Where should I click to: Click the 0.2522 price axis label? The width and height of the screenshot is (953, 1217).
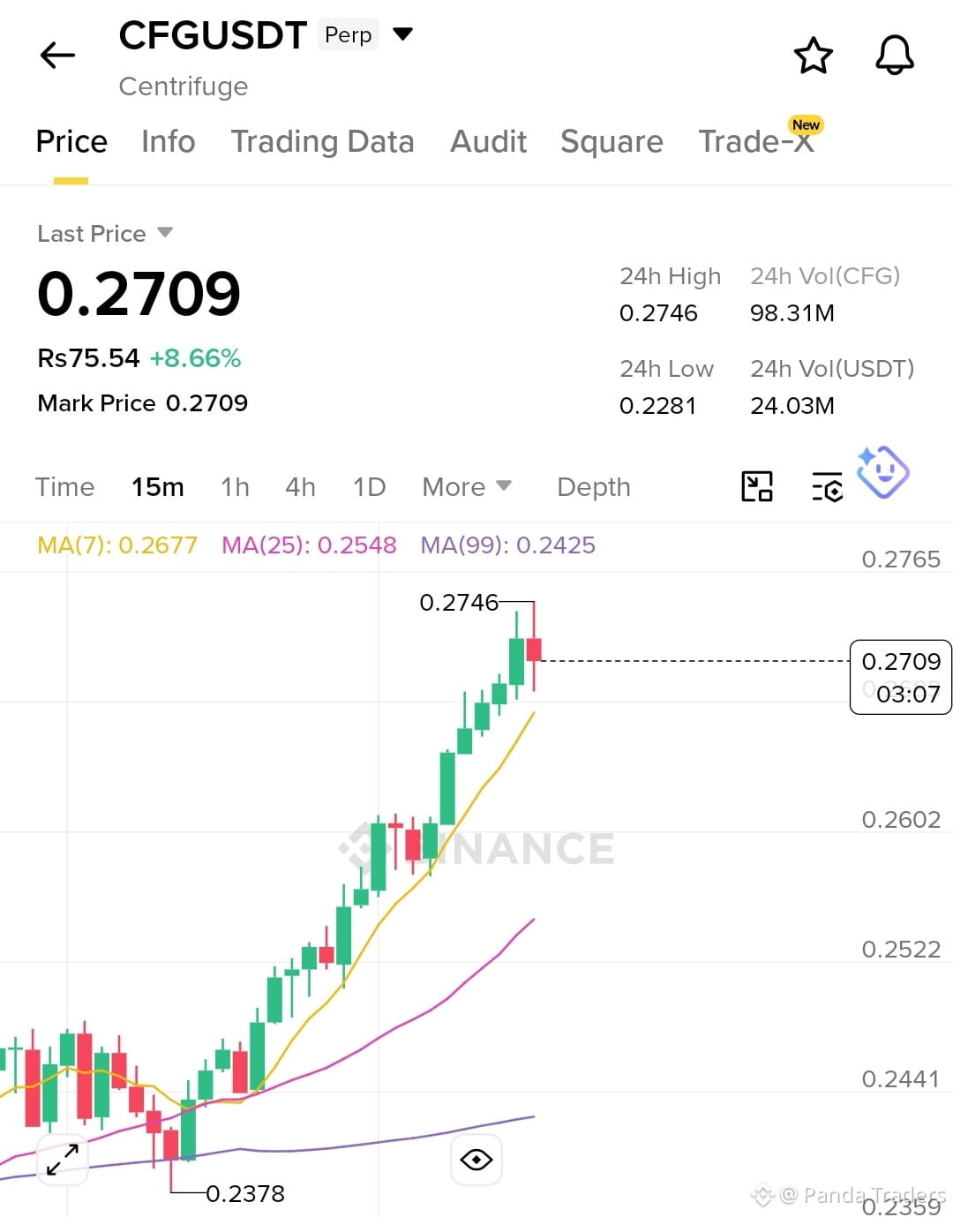(901, 949)
